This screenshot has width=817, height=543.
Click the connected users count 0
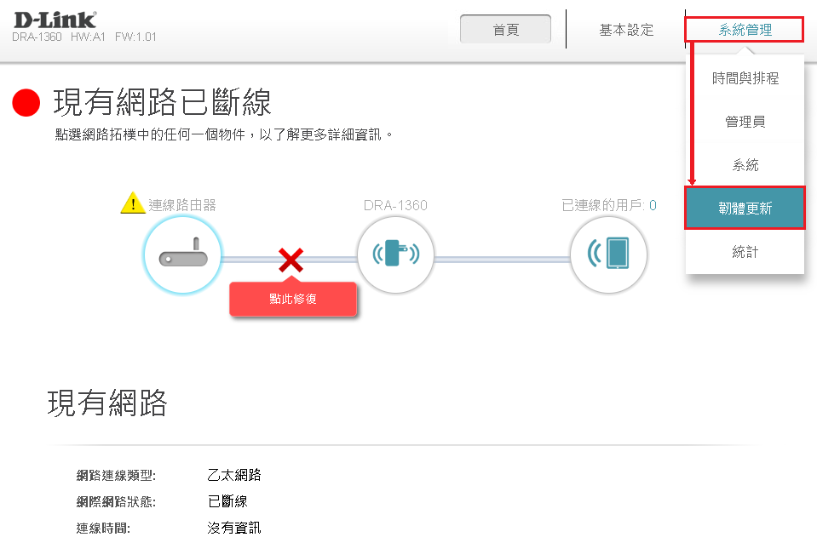pos(653,205)
